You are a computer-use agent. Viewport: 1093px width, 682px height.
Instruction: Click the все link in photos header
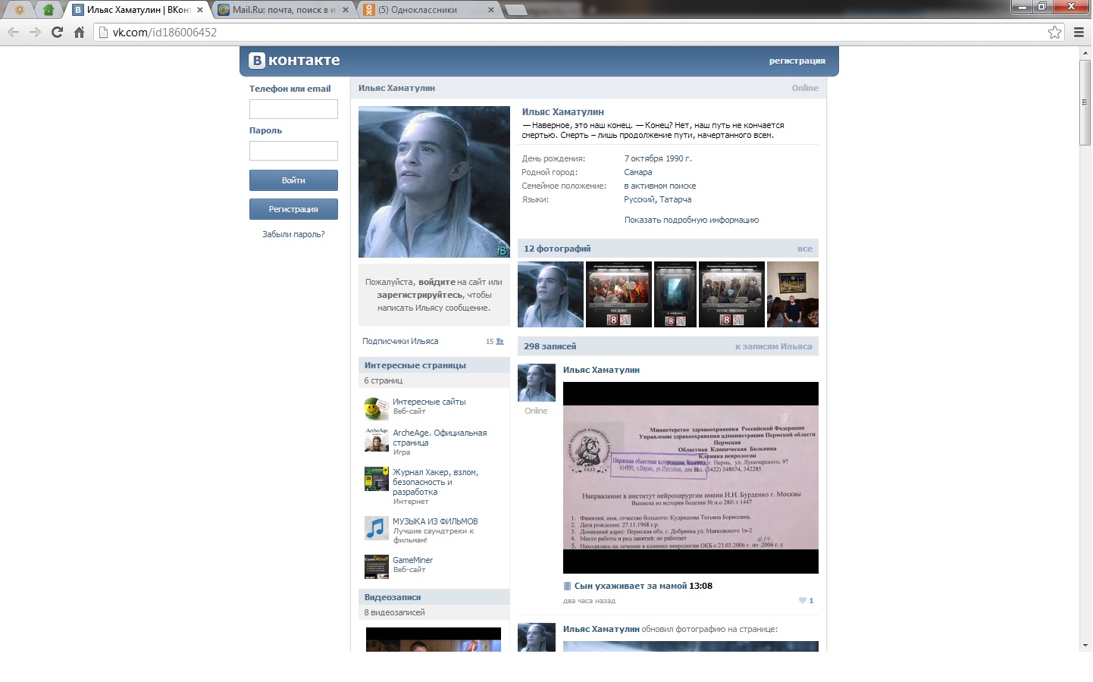(805, 249)
